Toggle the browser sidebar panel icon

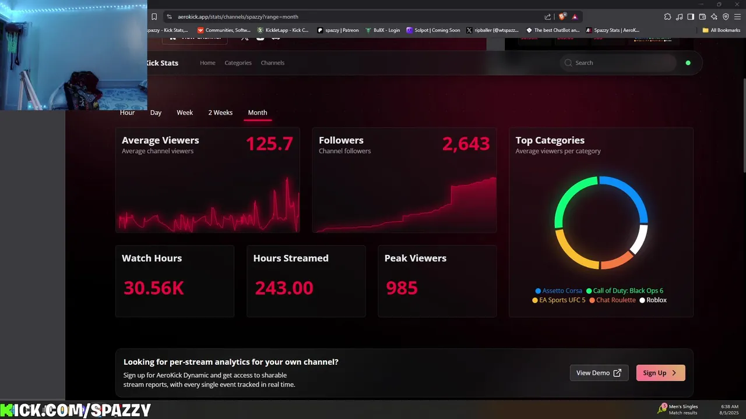point(691,17)
